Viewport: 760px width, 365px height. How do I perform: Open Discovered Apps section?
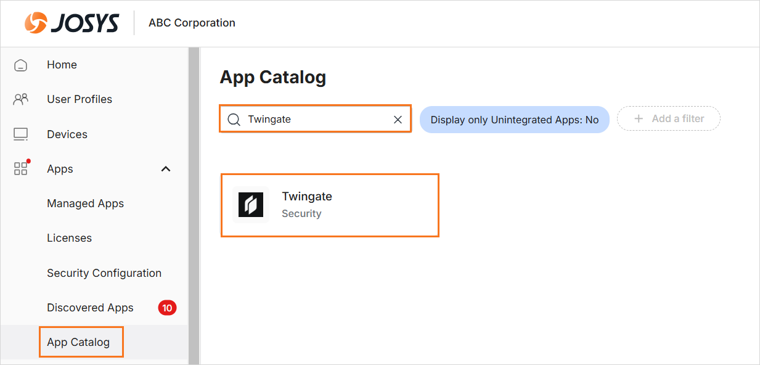90,308
